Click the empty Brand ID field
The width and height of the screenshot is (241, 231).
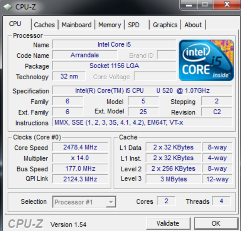(167, 55)
